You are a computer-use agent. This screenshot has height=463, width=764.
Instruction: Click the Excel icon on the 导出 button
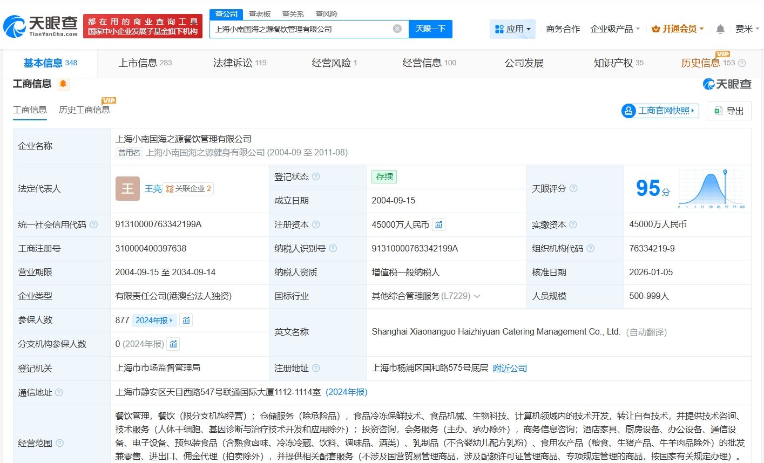[x=718, y=111]
